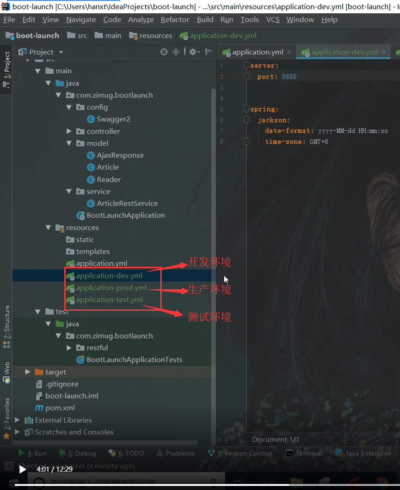Close the application.yml editor tab
This screenshot has height=490, width=400.
click(289, 52)
